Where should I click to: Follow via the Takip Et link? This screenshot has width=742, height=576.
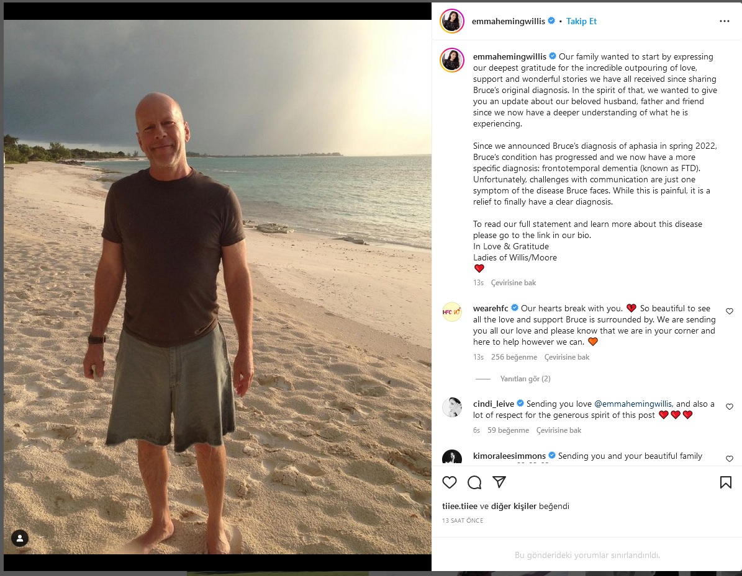[581, 21]
